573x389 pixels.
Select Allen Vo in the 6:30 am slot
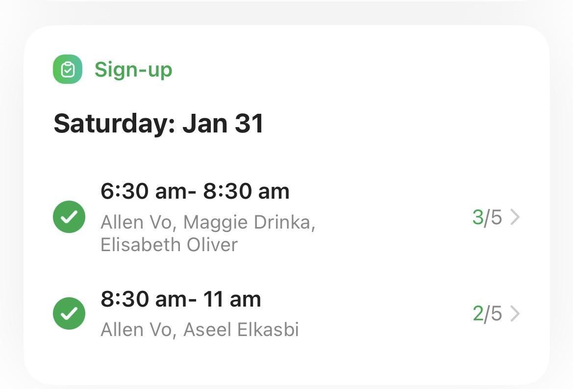pyautogui.click(x=137, y=223)
